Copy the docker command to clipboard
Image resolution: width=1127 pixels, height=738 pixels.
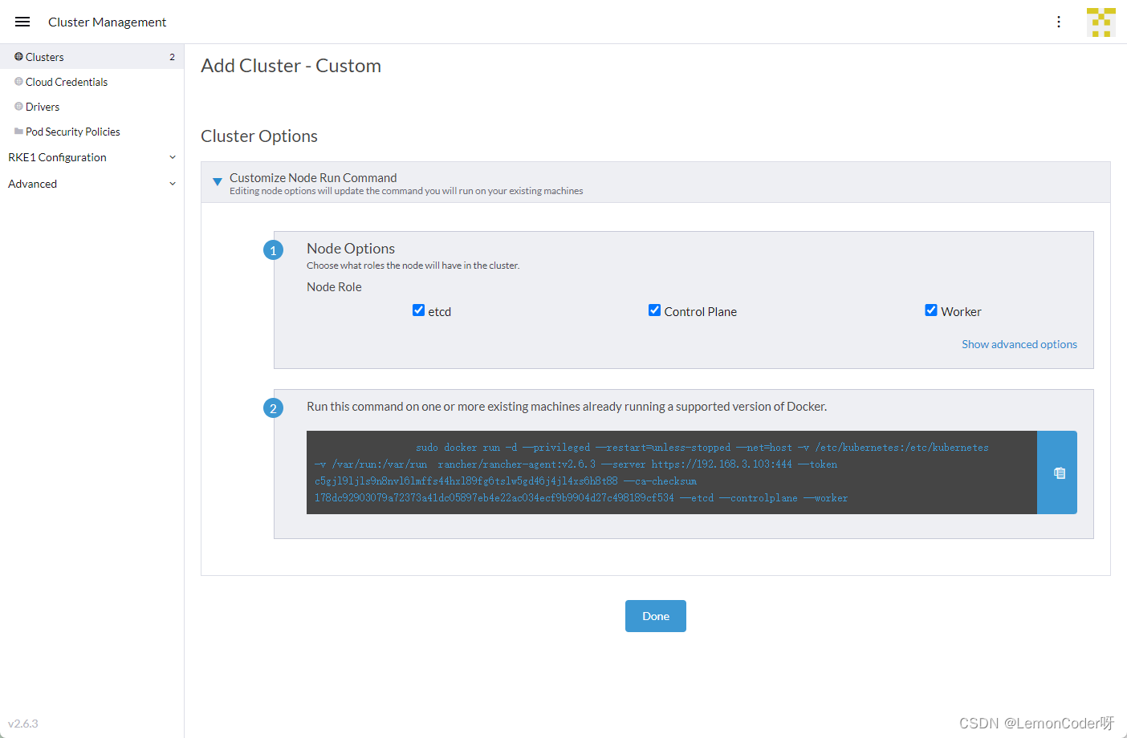(x=1059, y=472)
